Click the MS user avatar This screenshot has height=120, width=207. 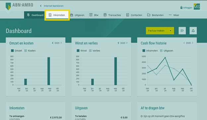tap(197, 7)
